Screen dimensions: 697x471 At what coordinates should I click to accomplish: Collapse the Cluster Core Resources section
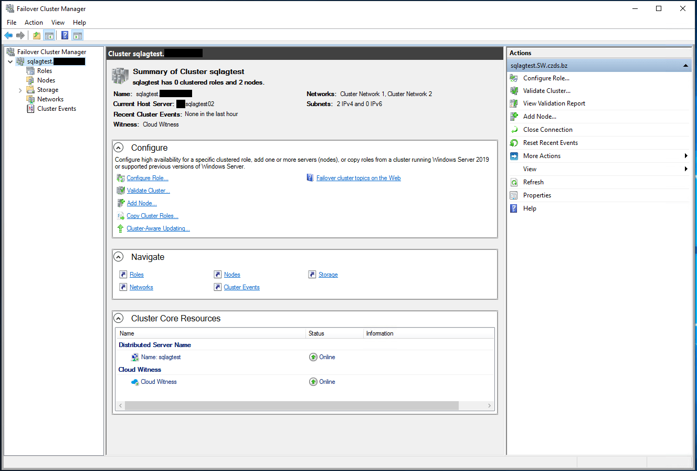pos(119,319)
